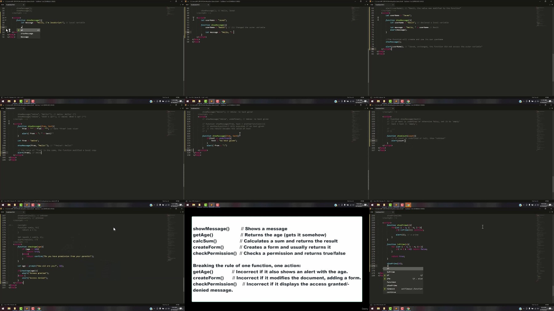Click the Chrome taskbar icon in the showPrime frame
This screenshot has height=311, width=554.
408,309
